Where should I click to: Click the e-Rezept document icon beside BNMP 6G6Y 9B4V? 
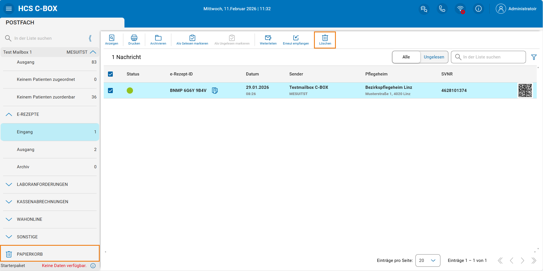pos(215,91)
